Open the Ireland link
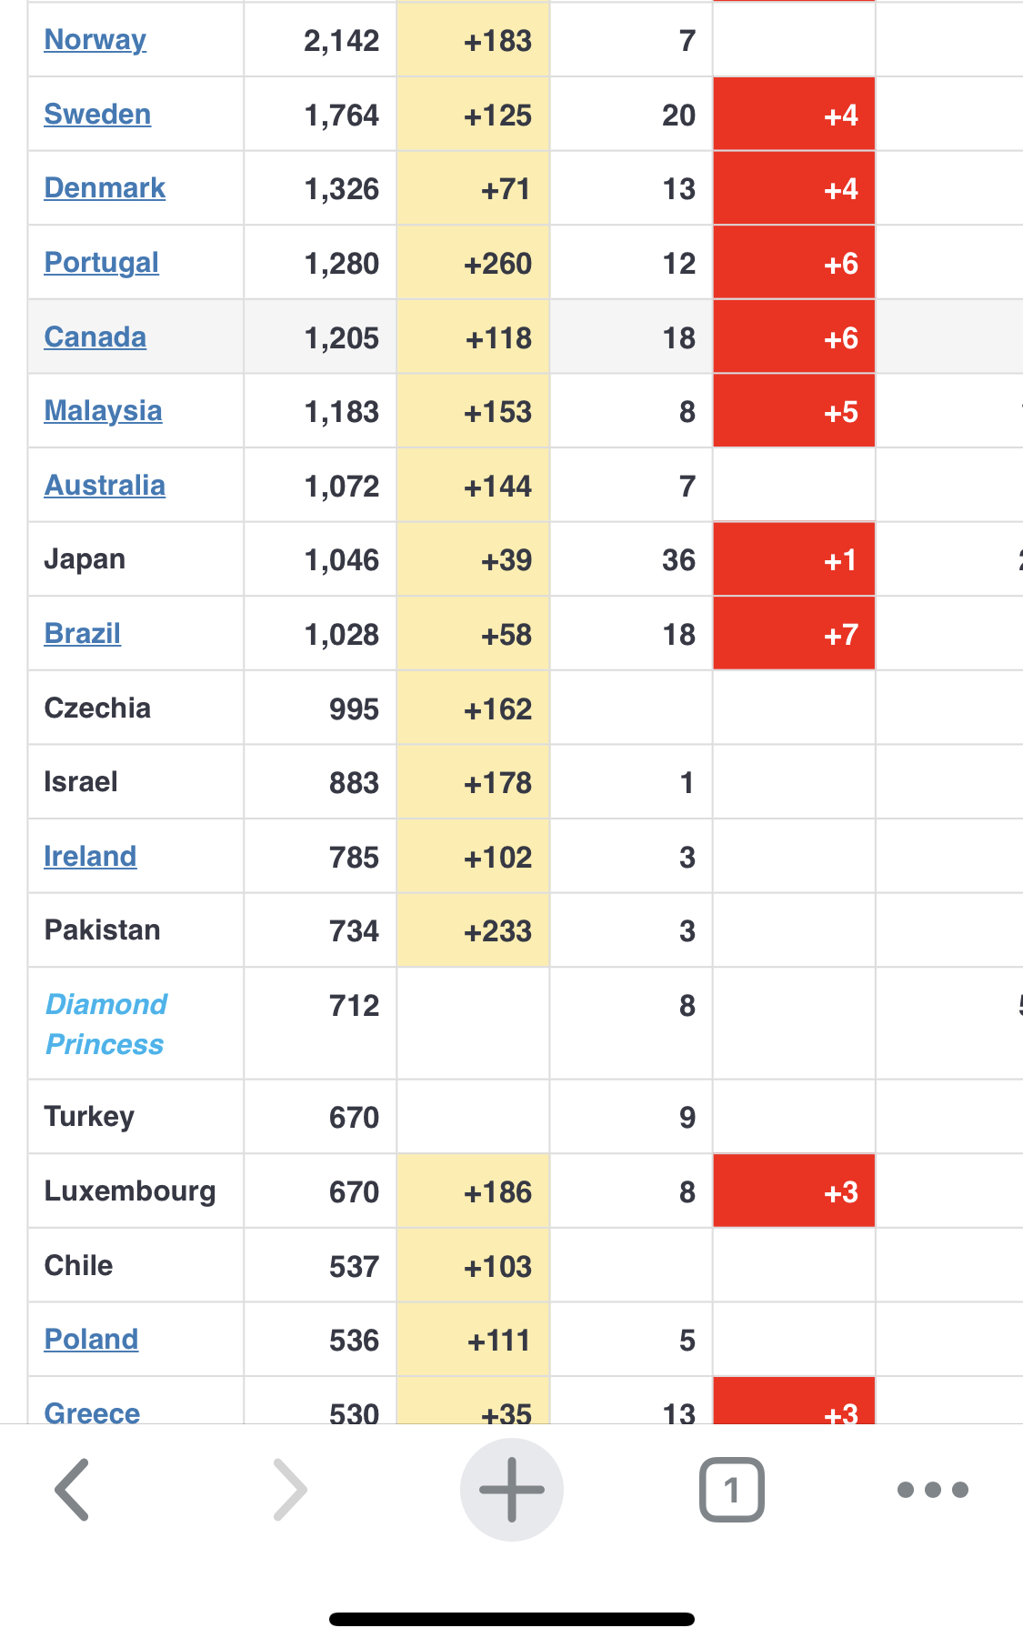The image size is (1023, 1648). pos(90,857)
